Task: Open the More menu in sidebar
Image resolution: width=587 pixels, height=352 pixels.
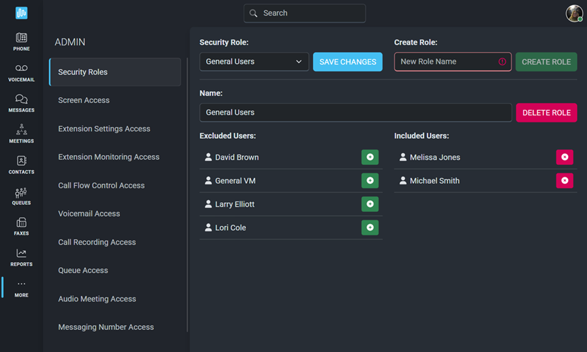Action: click(x=22, y=288)
